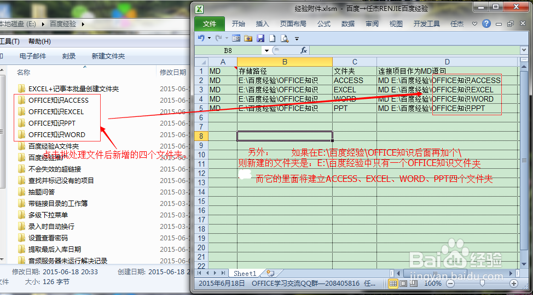Open the 开发工具 ribbon tab
The height and width of the screenshot is (295, 533).
pos(426,23)
